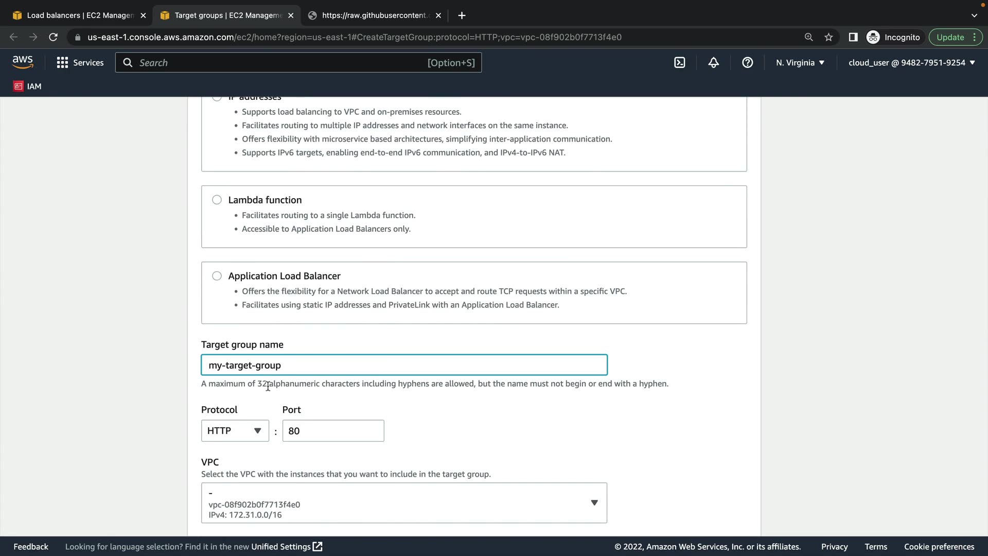
Task: Expand the VPC selection dropdown
Action: [404, 503]
